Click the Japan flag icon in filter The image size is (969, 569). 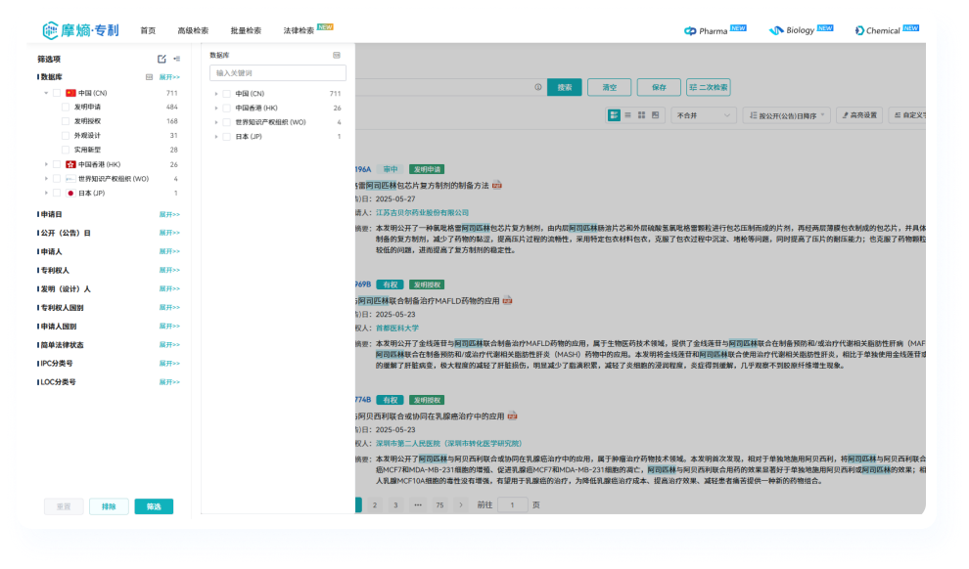click(x=70, y=194)
